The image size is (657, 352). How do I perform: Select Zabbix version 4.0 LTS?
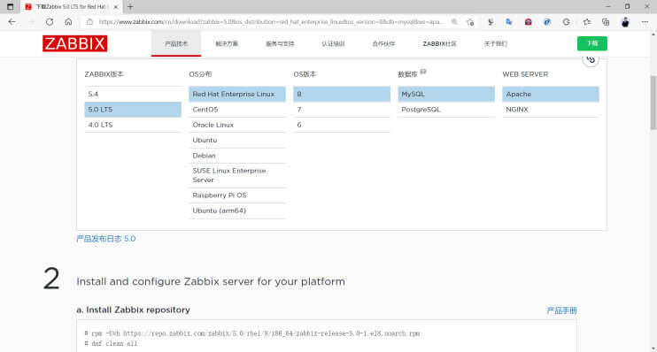[133, 125]
